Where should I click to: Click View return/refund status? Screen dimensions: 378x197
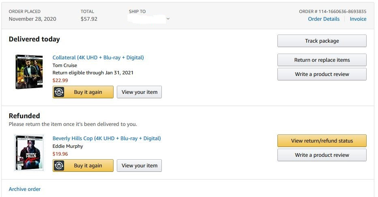coord(322,141)
